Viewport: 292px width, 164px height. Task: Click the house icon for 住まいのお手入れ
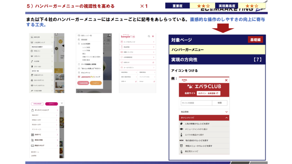coord(32,80)
